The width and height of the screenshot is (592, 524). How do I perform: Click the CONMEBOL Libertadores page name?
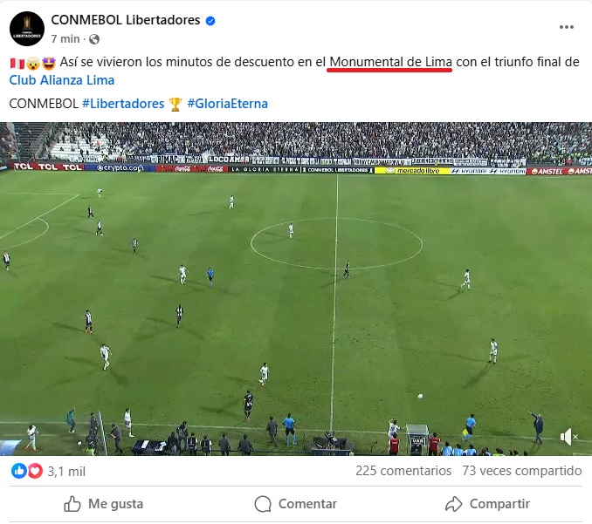[126, 20]
